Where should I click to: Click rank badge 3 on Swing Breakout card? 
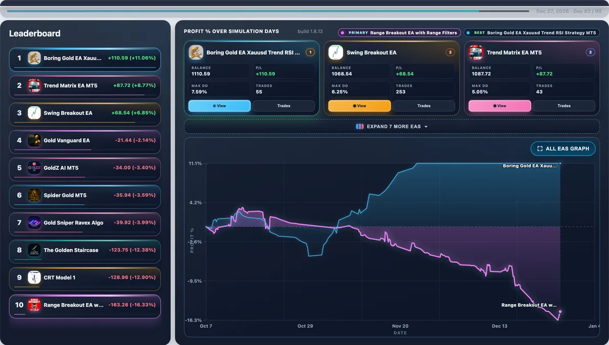pos(450,53)
